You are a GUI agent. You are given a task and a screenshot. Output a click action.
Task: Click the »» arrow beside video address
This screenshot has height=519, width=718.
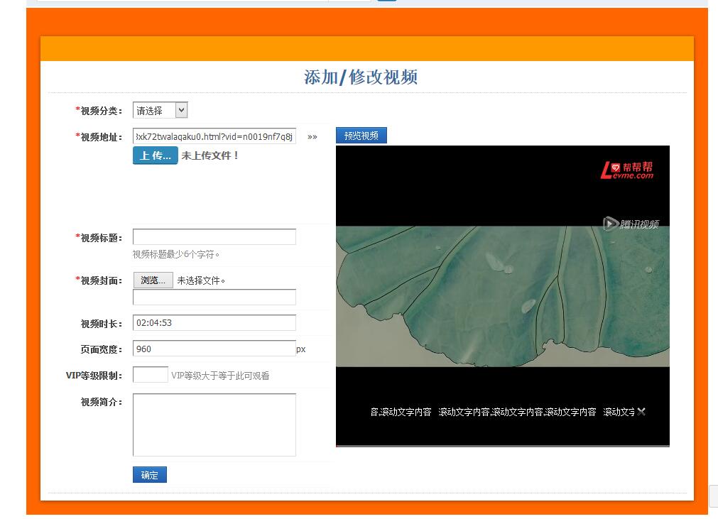312,137
